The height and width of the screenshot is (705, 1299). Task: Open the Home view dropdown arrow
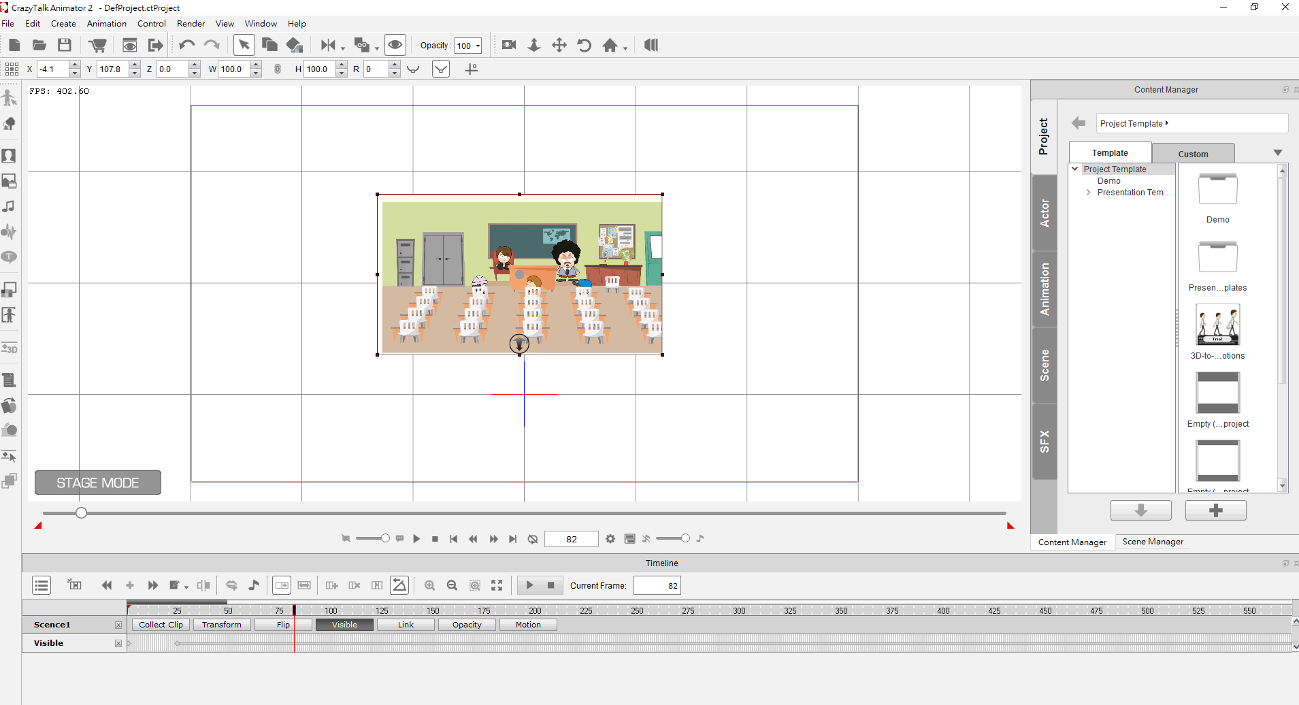click(625, 48)
